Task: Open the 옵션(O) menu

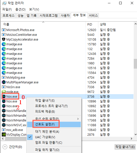Action: click(20, 9)
